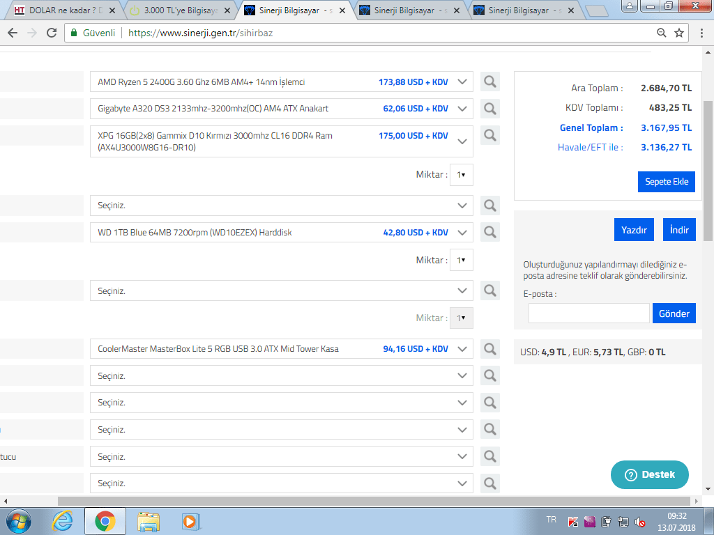Click magnifier beside CoolerMaster MasterBox Lite 5 case
This screenshot has width=714, height=535.
point(490,349)
